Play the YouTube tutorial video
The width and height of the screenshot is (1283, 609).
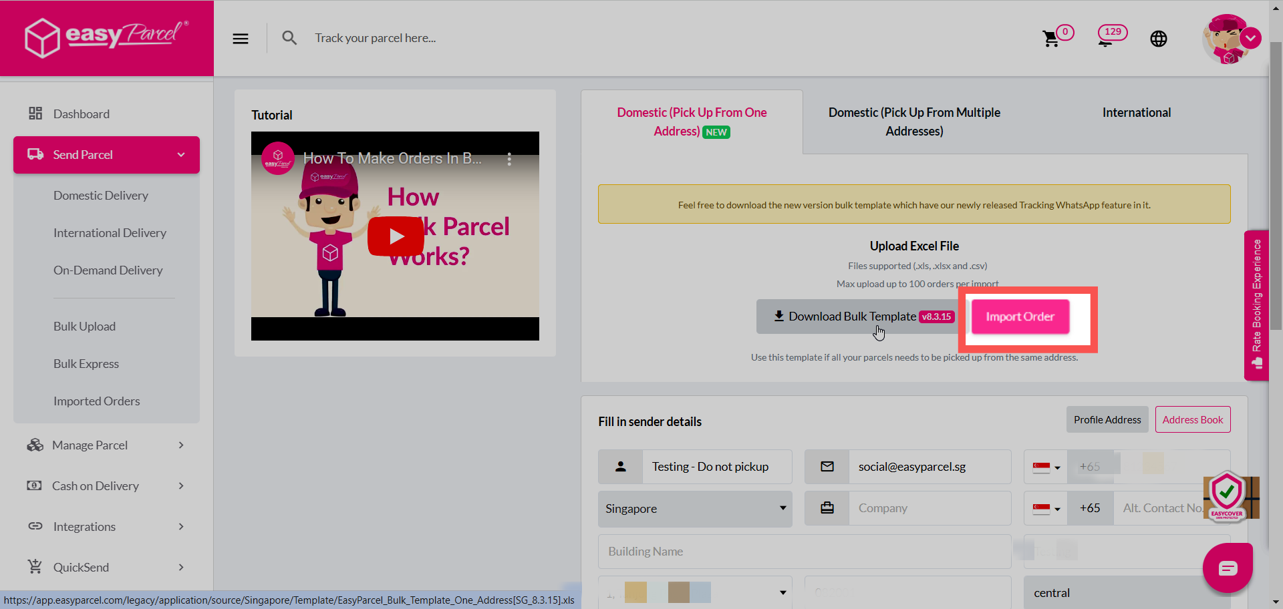(396, 236)
